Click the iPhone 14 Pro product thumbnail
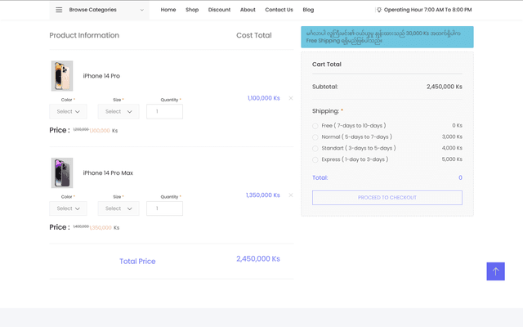The width and height of the screenshot is (523, 327). [62, 76]
